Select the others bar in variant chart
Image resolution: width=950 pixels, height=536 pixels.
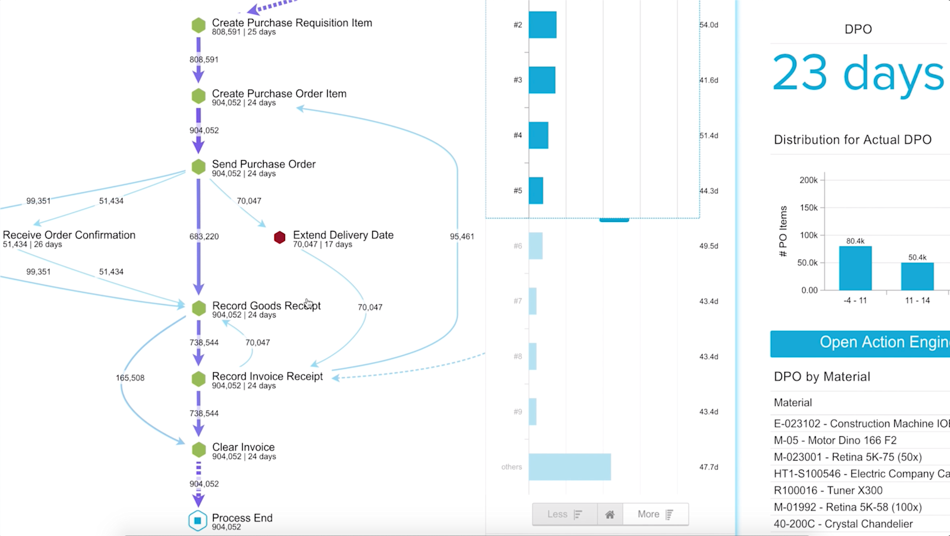(x=570, y=467)
